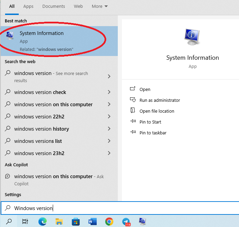Open the More dropdown filter
The image size is (239, 227).
point(100,6)
